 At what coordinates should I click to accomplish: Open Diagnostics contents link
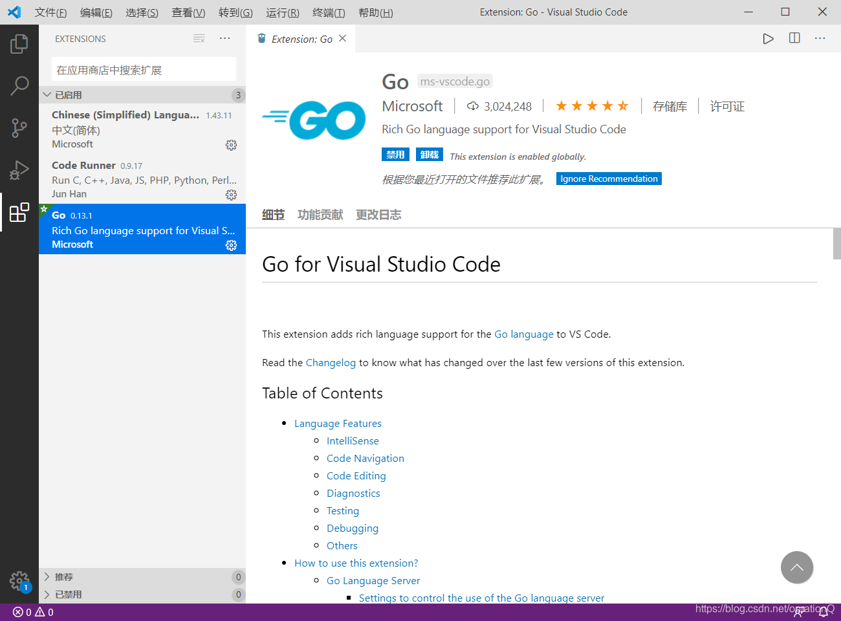coord(353,494)
